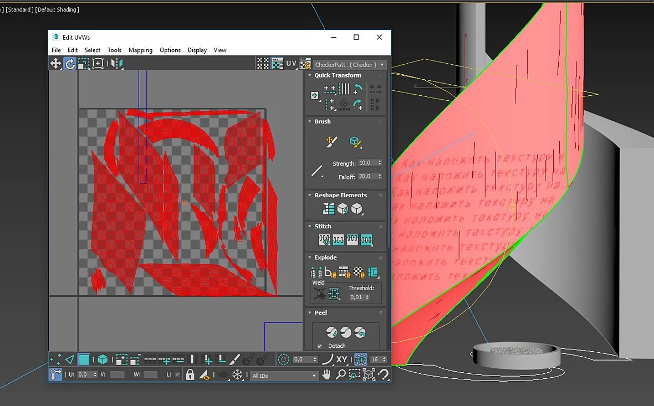654x406 pixels.
Task: Open the brush falloff type flyout
Action: coord(317,171)
